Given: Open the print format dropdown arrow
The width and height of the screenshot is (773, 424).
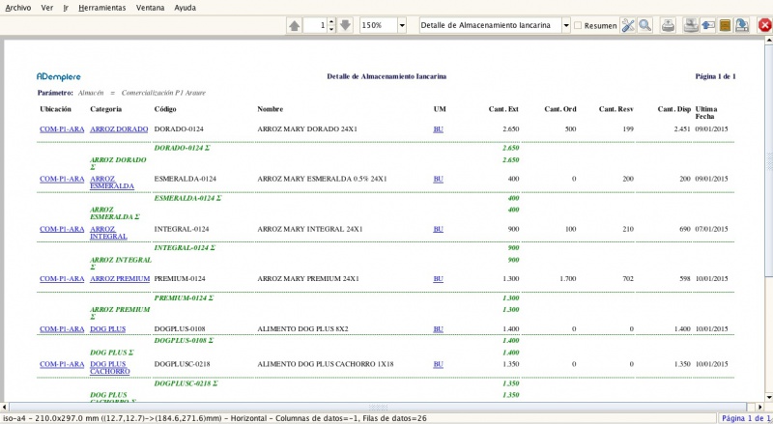Looking at the screenshot, I should (x=566, y=25).
